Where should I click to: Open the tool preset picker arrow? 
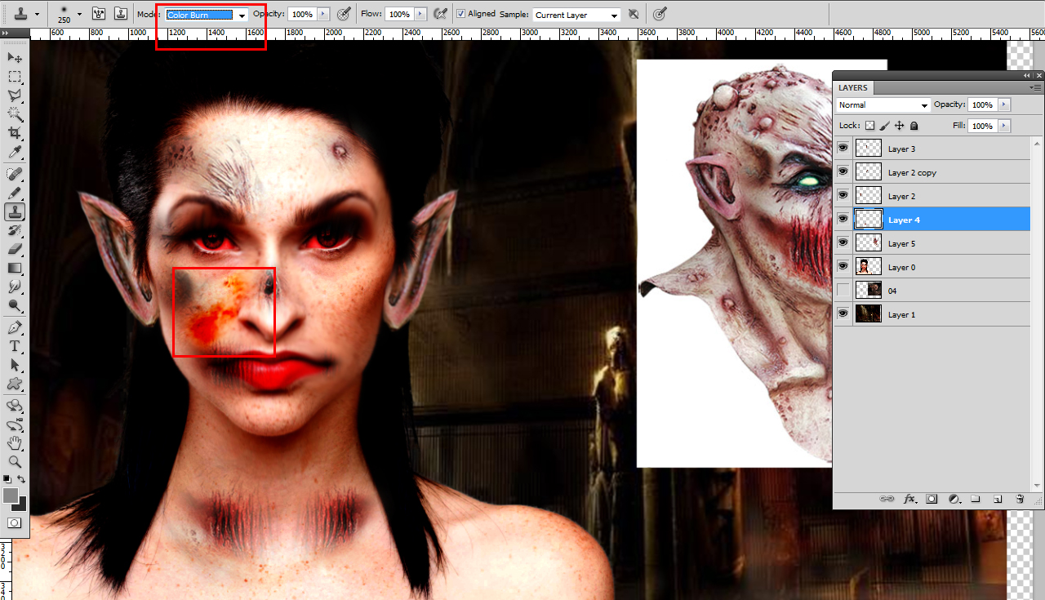click(x=35, y=14)
